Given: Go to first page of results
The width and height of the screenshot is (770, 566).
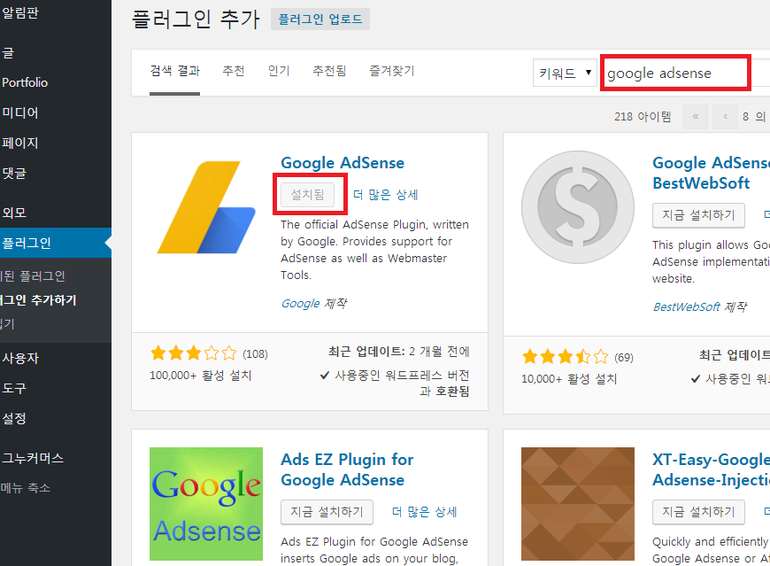Looking at the screenshot, I should tap(697, 117).
